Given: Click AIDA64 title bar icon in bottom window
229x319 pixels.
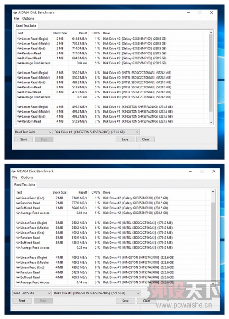Looking at the screenshot, I should click(14, 171).
